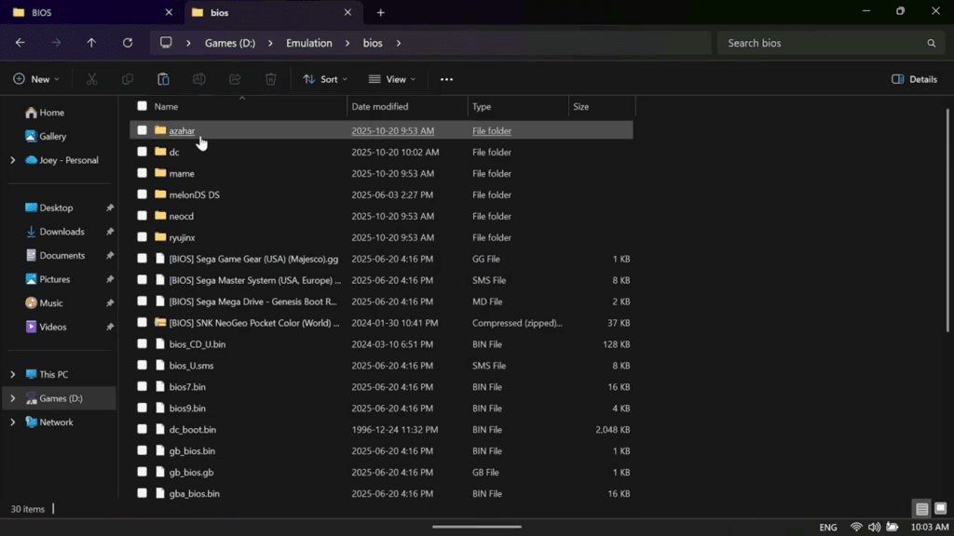This screenshot has height=536, width=954.
Task: Click the Delete icon in the toolbar
Action: click(x=270, y=79)
